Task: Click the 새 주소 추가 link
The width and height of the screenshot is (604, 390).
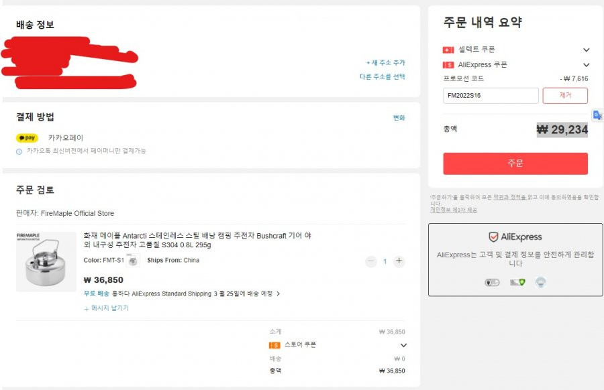Action: pos(386,62)
